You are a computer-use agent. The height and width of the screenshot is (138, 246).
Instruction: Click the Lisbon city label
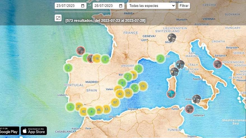click(x=62, y=95)
